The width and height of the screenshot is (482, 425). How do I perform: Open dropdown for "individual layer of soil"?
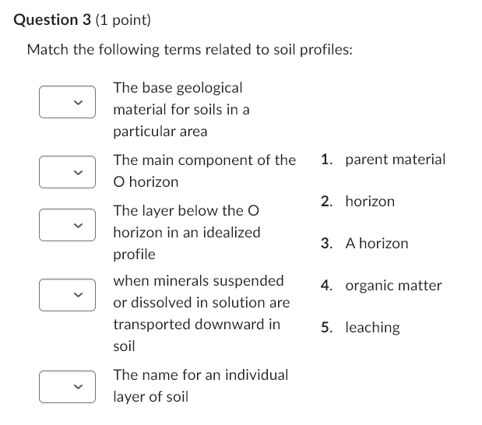pyautogui.click(x=67, y=387)
